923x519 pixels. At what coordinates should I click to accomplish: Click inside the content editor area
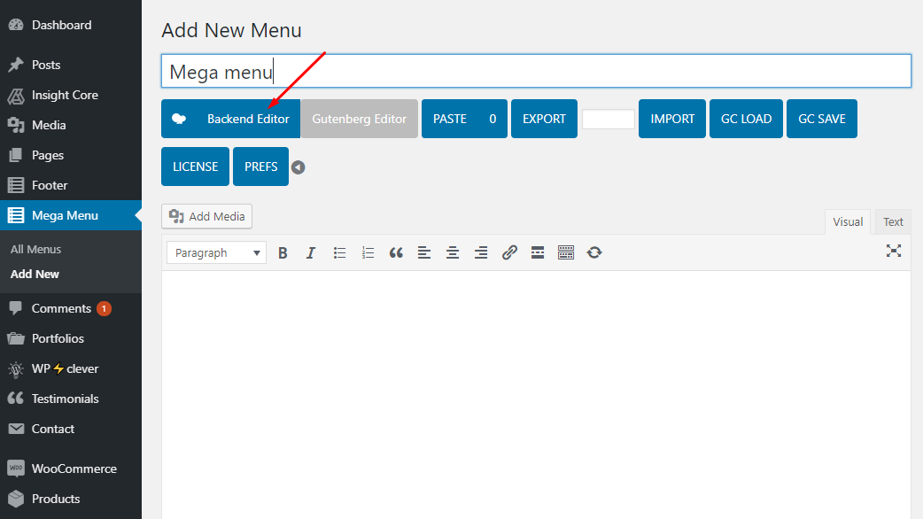[x=536, y=395]
